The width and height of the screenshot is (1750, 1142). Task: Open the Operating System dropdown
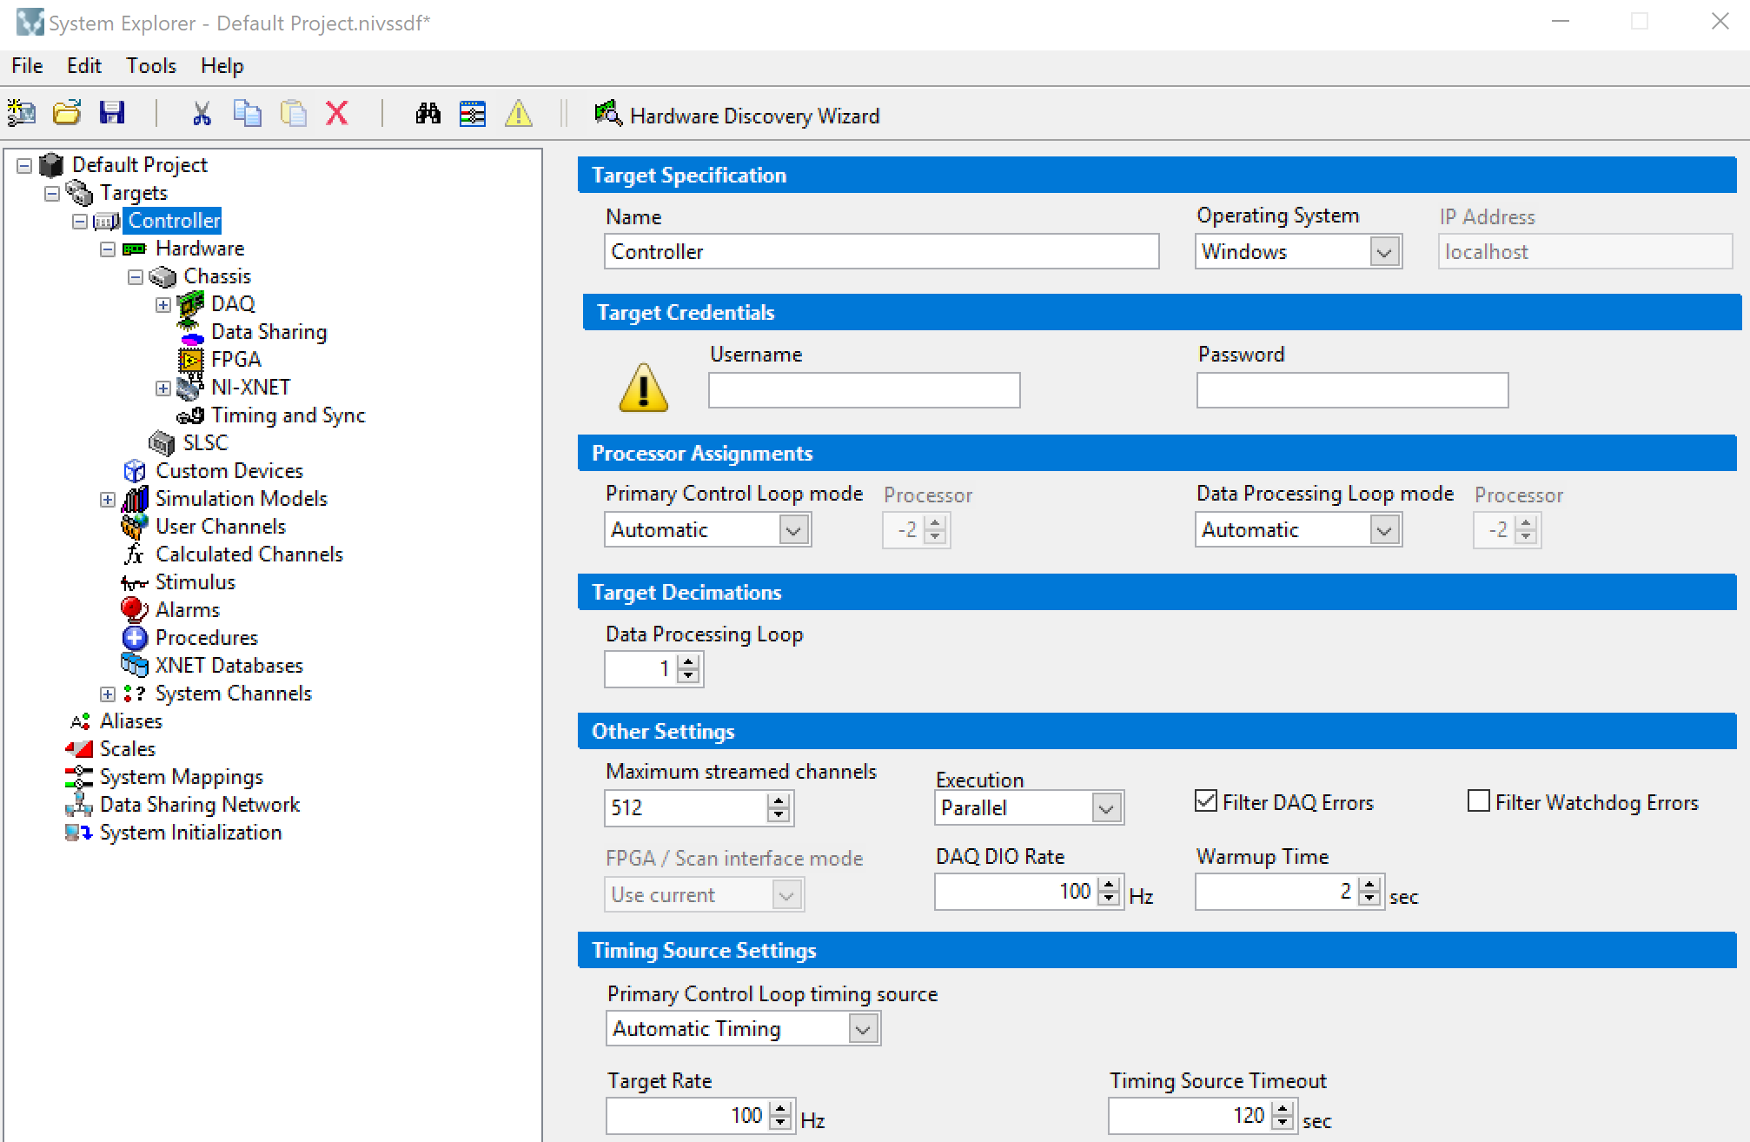[1384, 252]
